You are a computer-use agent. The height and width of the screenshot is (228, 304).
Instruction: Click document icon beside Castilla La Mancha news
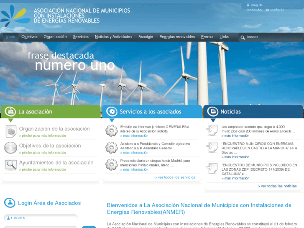point(212,147)
